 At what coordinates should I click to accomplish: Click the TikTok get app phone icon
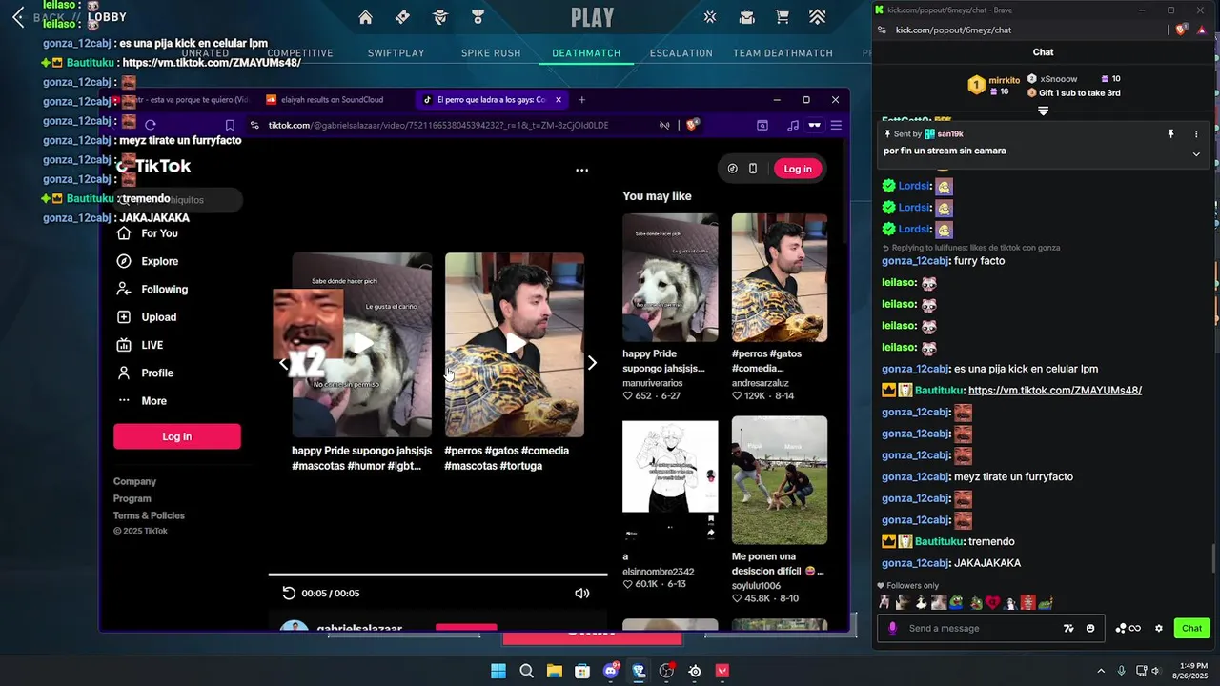753,169
